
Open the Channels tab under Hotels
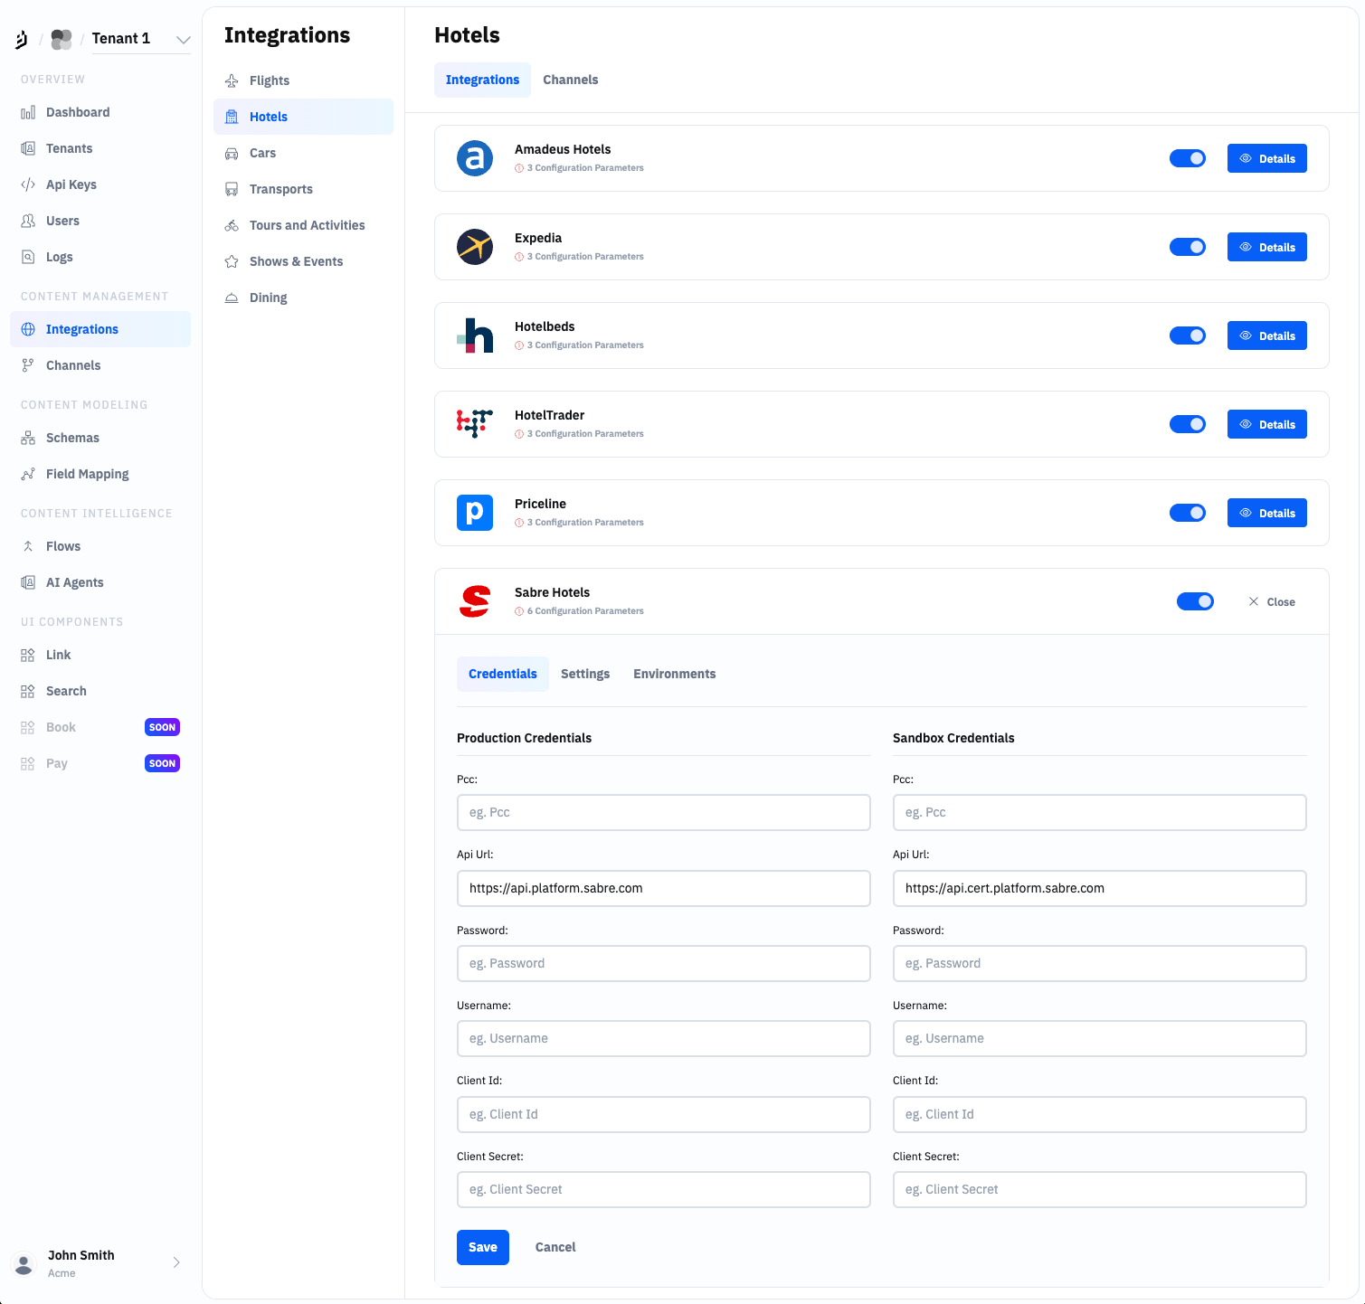click(570, 80)
